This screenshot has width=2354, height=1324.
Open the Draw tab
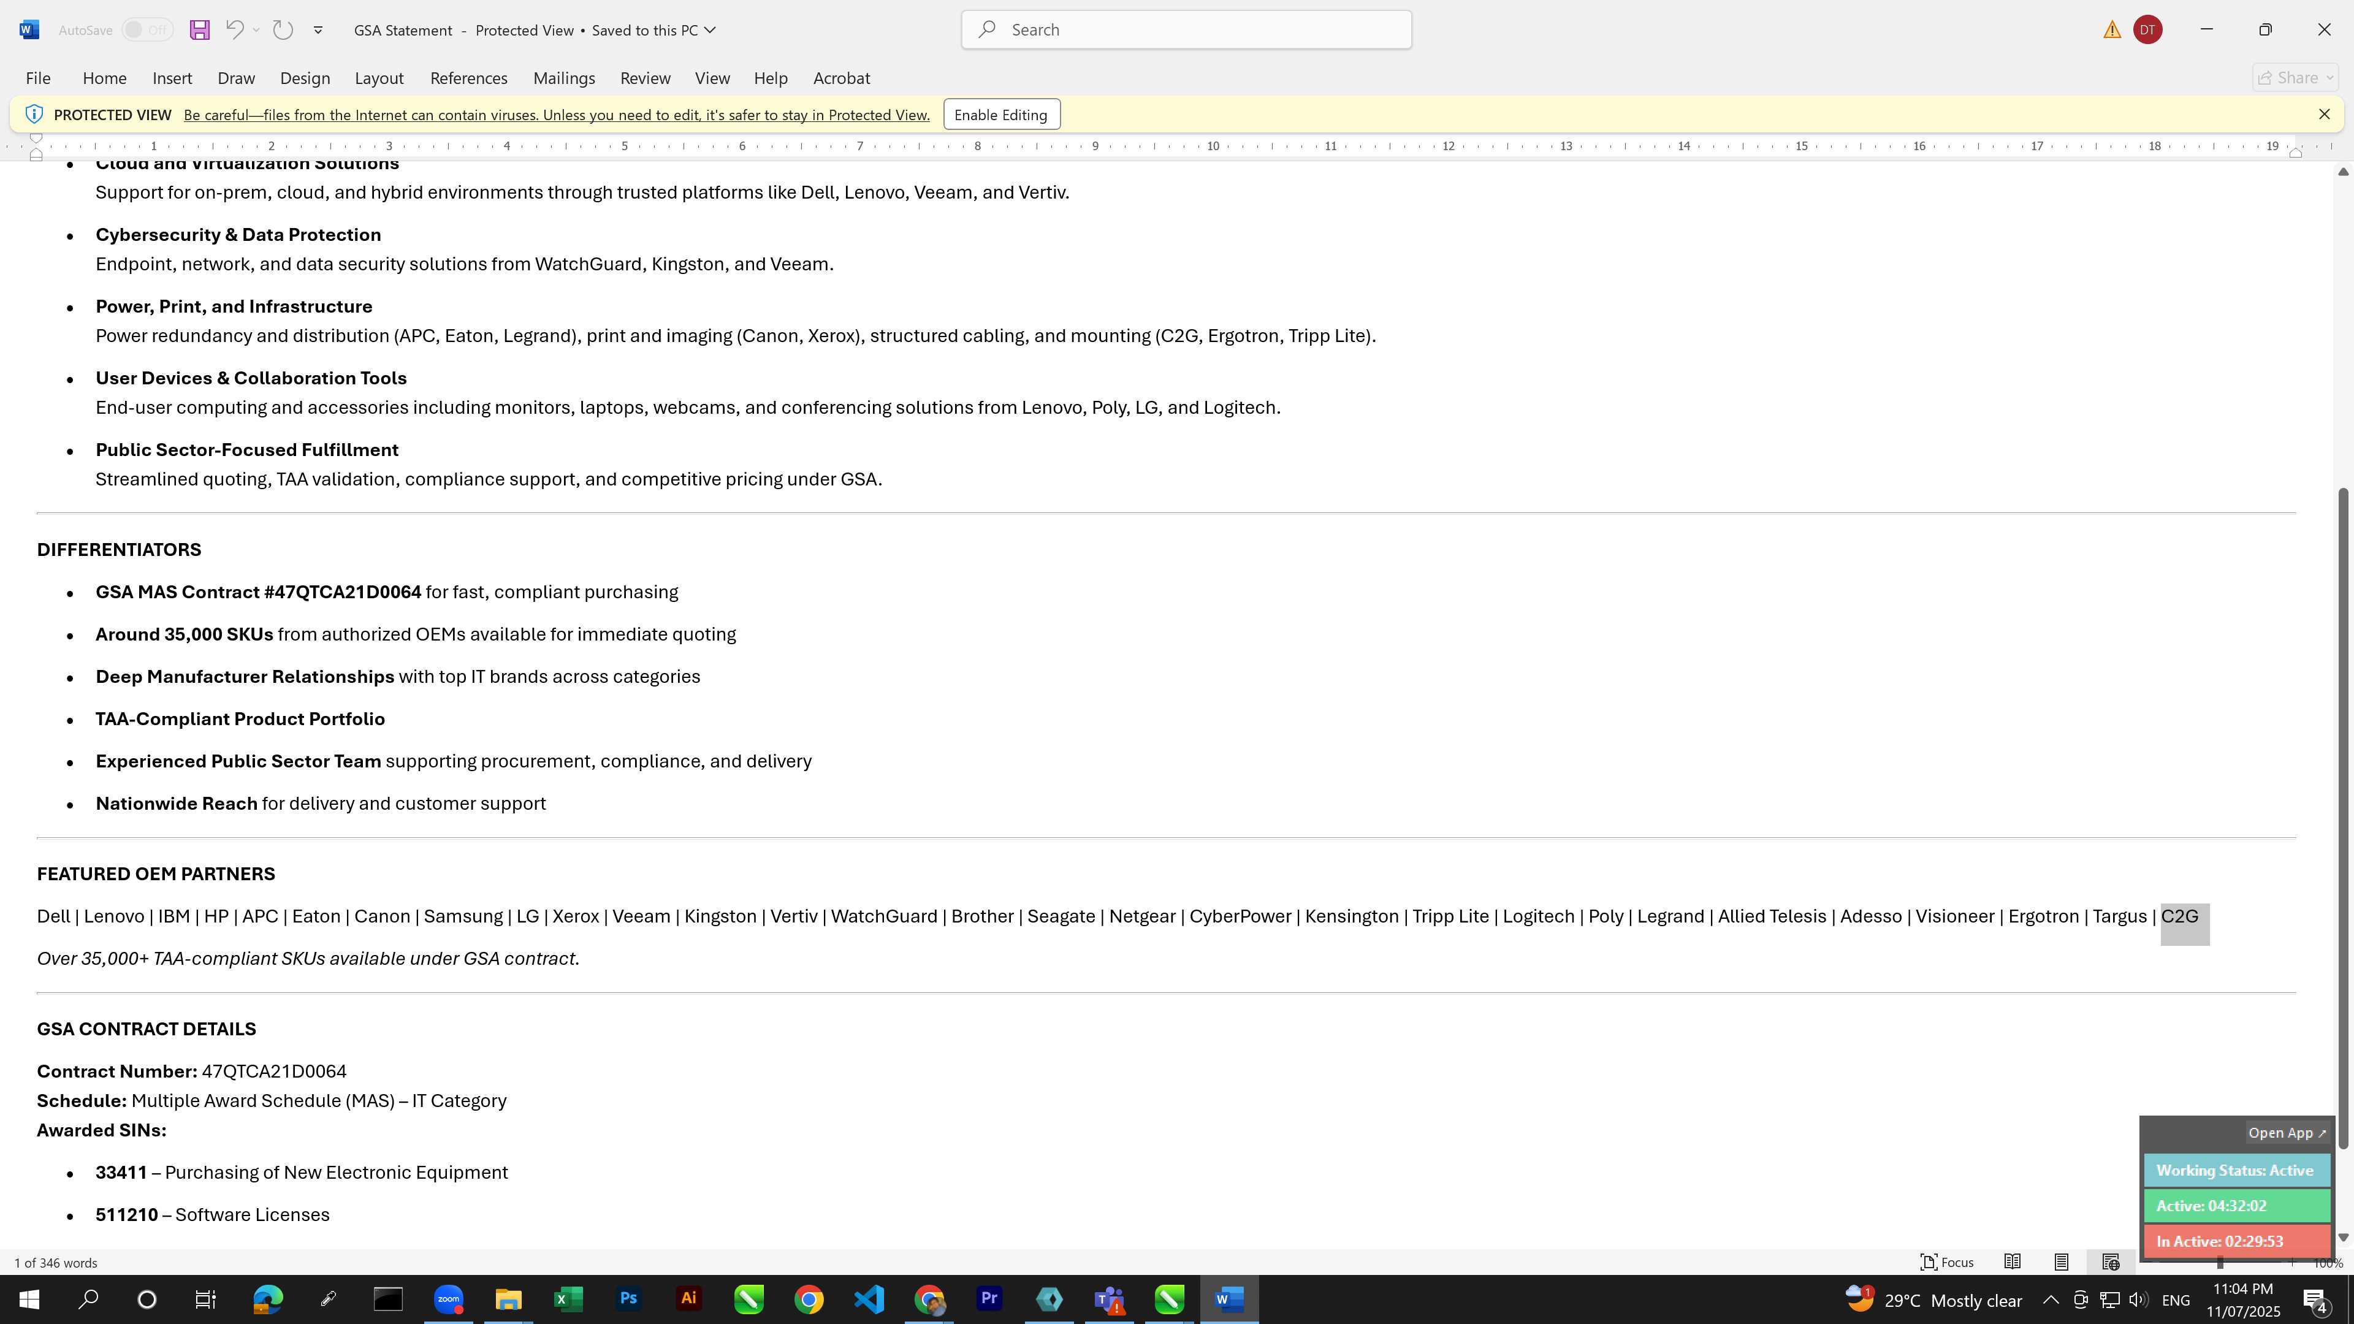(x=236, y=78)
